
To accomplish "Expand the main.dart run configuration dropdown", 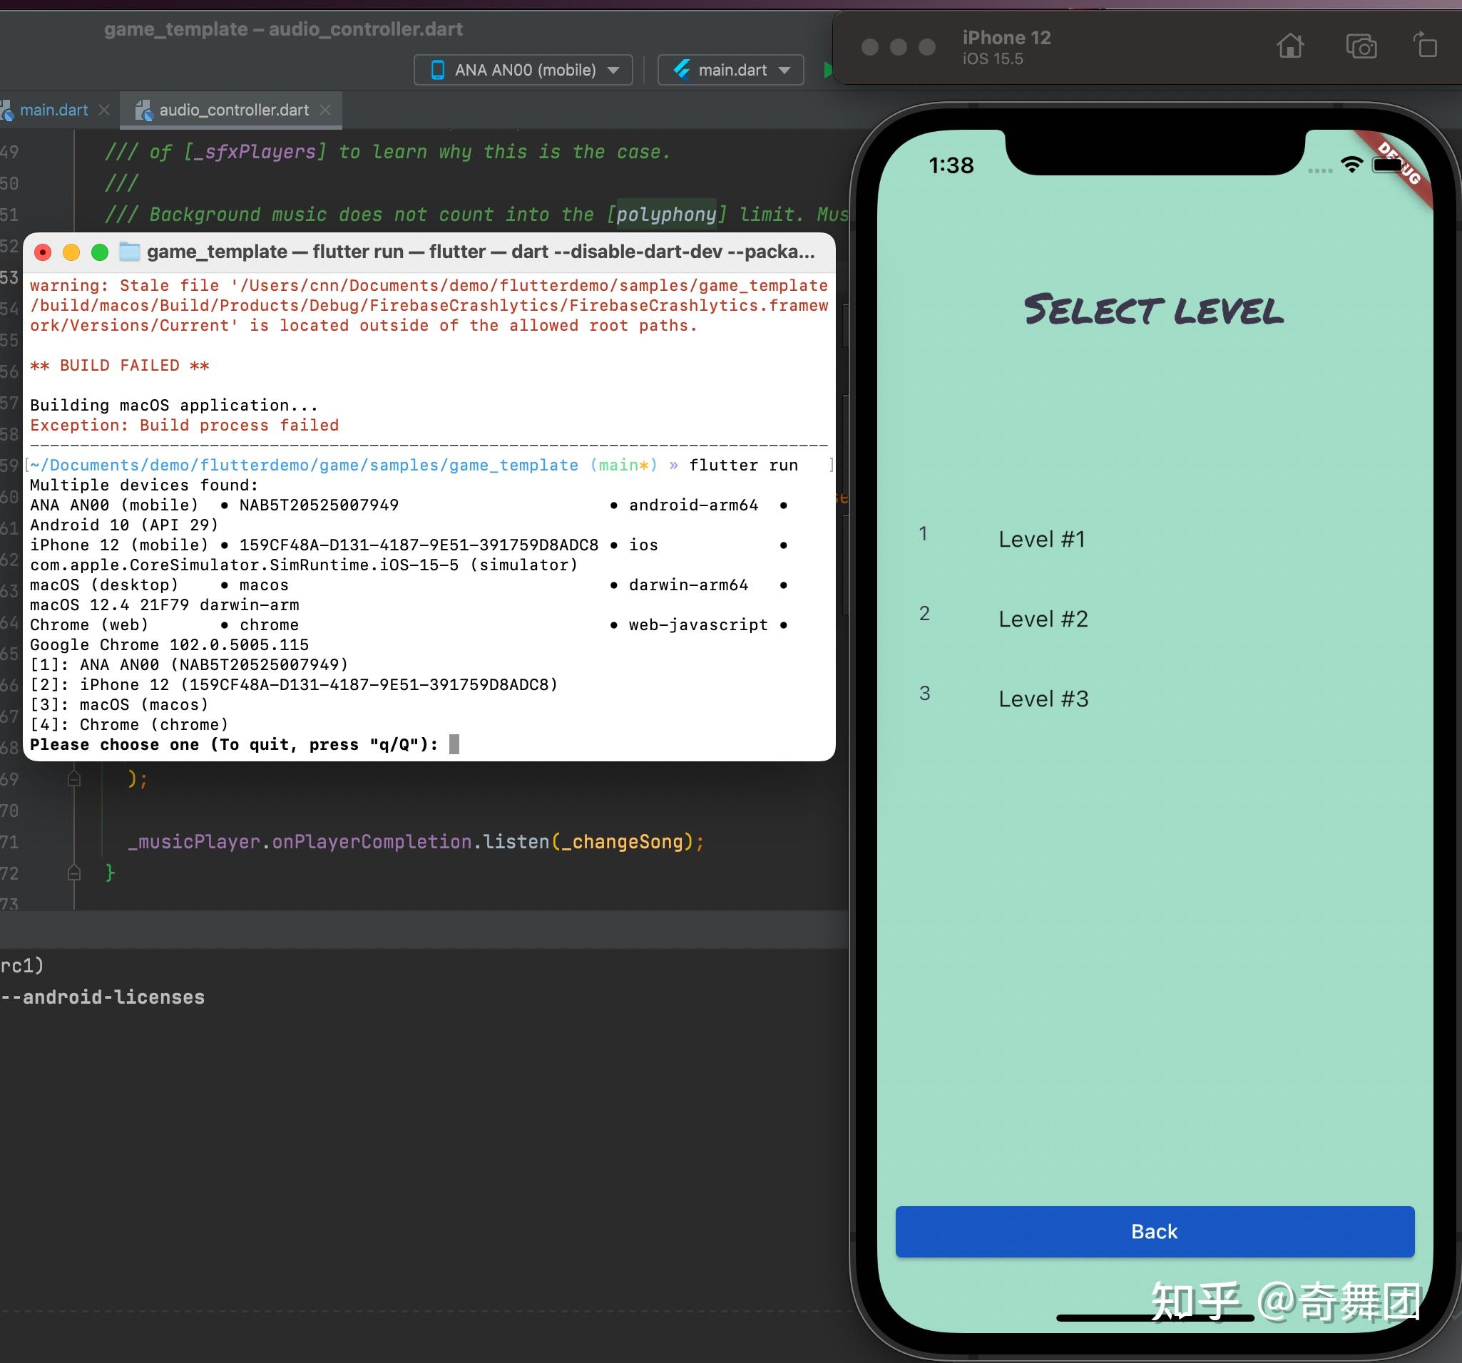I will coord(730,70).
